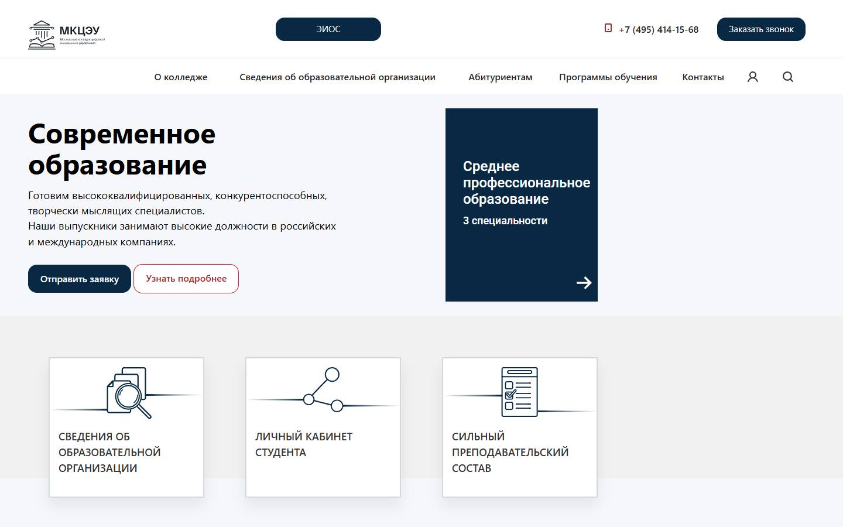Open the Сильный преподавательский состав card label
The width and height of the screenshot is (843, 527).
pos(510,452)
